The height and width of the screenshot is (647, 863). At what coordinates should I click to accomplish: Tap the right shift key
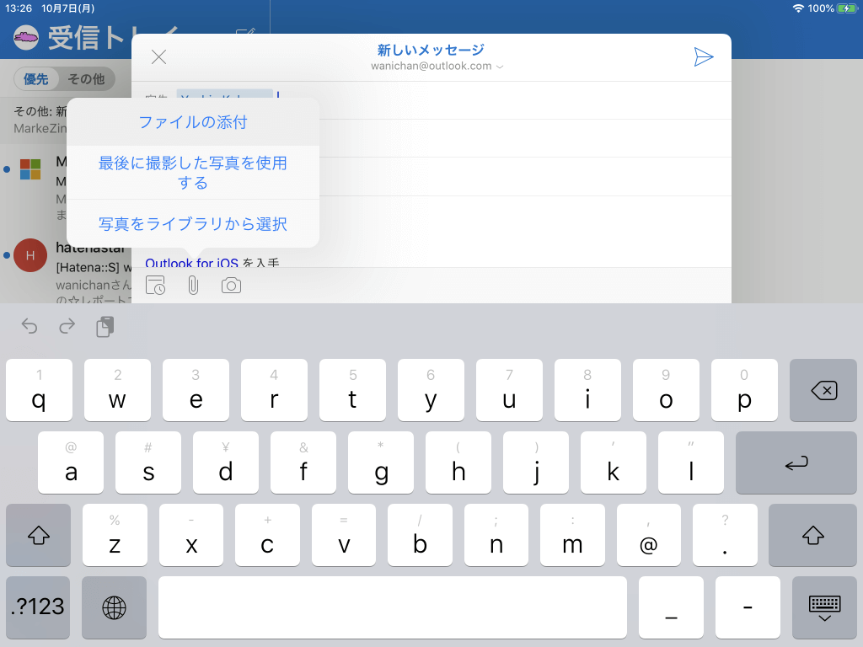[812, 535]
